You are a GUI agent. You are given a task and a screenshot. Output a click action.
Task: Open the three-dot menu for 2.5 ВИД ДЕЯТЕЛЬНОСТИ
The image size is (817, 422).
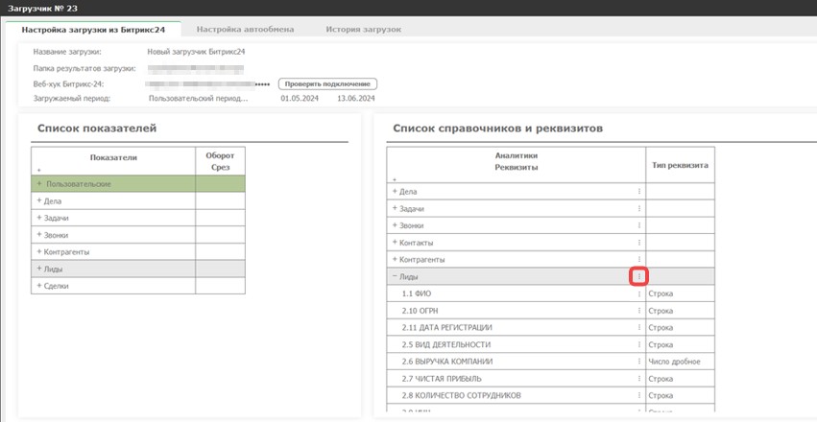pyautogui.click(x=639, y=344)
